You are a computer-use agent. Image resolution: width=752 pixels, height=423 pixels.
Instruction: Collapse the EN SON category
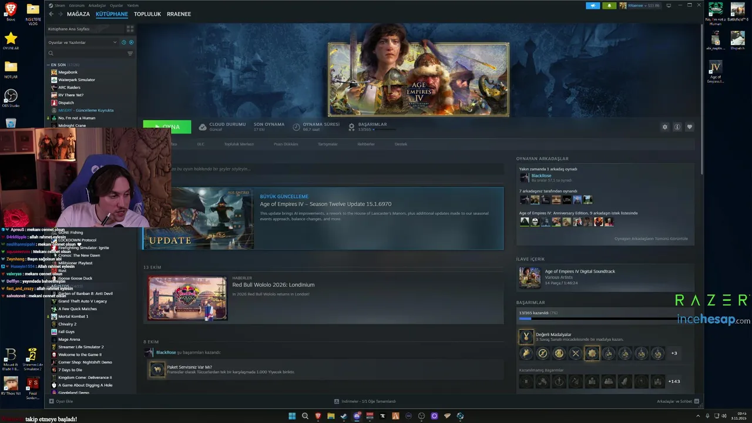58,65
